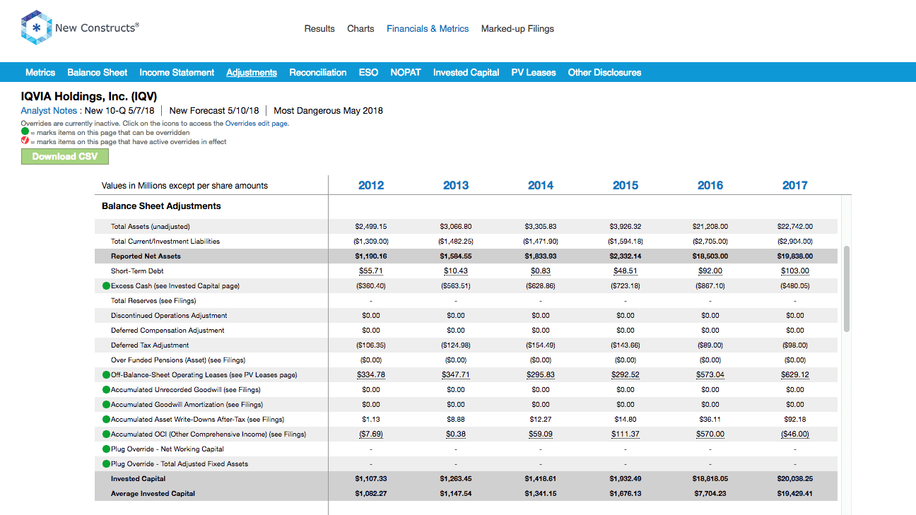Click Invested Capital value $20,038.25
Screen dimensions: 916x515
pos(795,479)
